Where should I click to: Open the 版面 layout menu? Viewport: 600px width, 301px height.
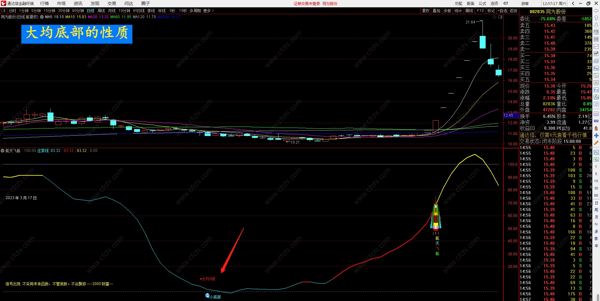click(471, 3)
